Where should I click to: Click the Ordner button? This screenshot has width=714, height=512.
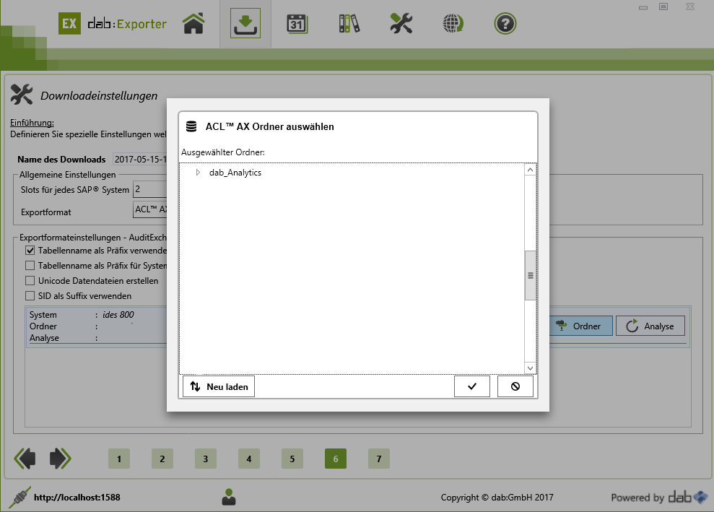click(580, 326)
